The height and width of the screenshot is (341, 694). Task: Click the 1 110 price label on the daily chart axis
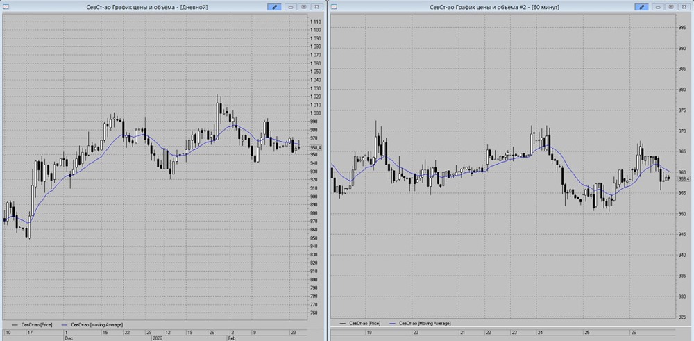[x=316, y=22]
